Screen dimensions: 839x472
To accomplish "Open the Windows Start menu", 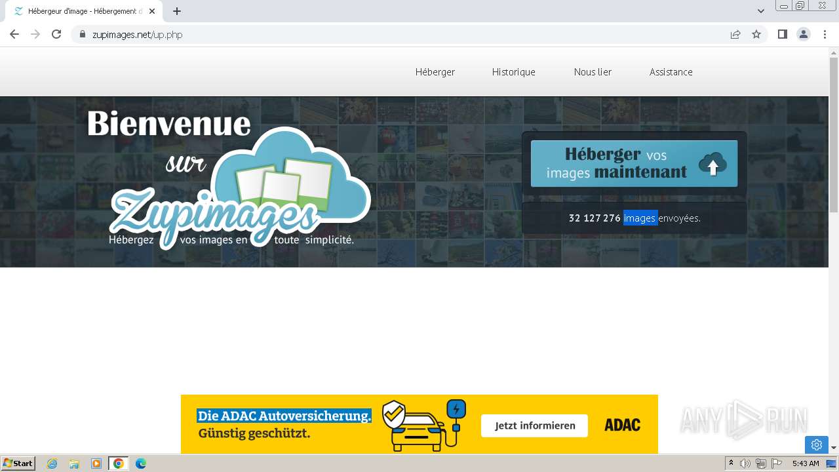I will coord(18,463).
